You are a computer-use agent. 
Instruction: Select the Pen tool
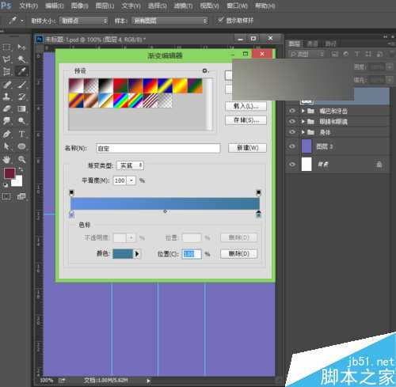point(6,134)
